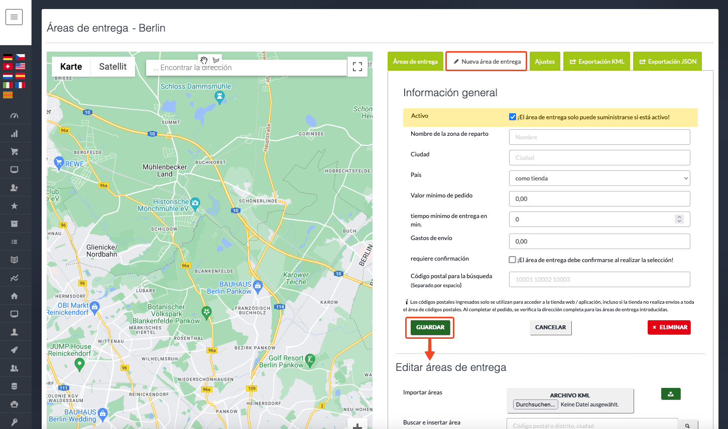Open the add-user sidebar icon
This screenshot has height=429, width=728.
(14, 188)
